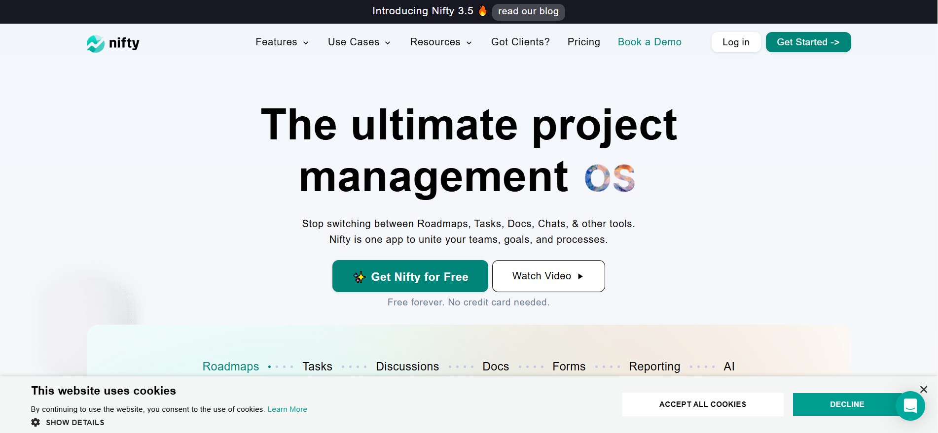Click the Introducing Nifty 3.5 text
Screen dimensions: 938x433
pos(423,11)
